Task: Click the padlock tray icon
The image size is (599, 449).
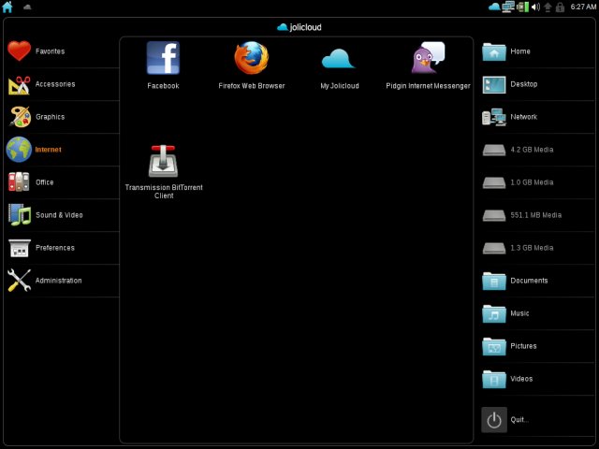Action: [560, 7]
